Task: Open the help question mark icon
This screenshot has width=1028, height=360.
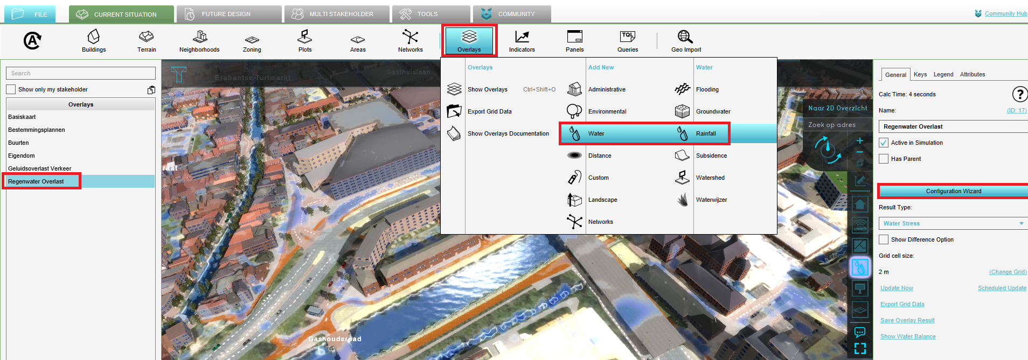Action: point(1019,94)
